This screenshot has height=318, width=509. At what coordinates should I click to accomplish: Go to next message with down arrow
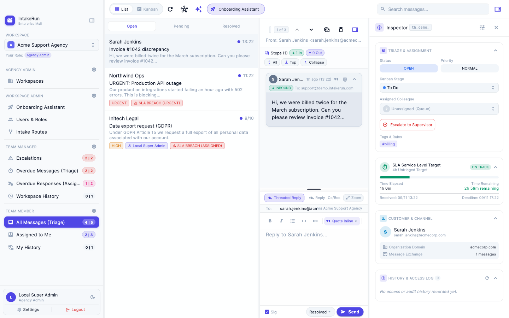[x=311, y=30]
